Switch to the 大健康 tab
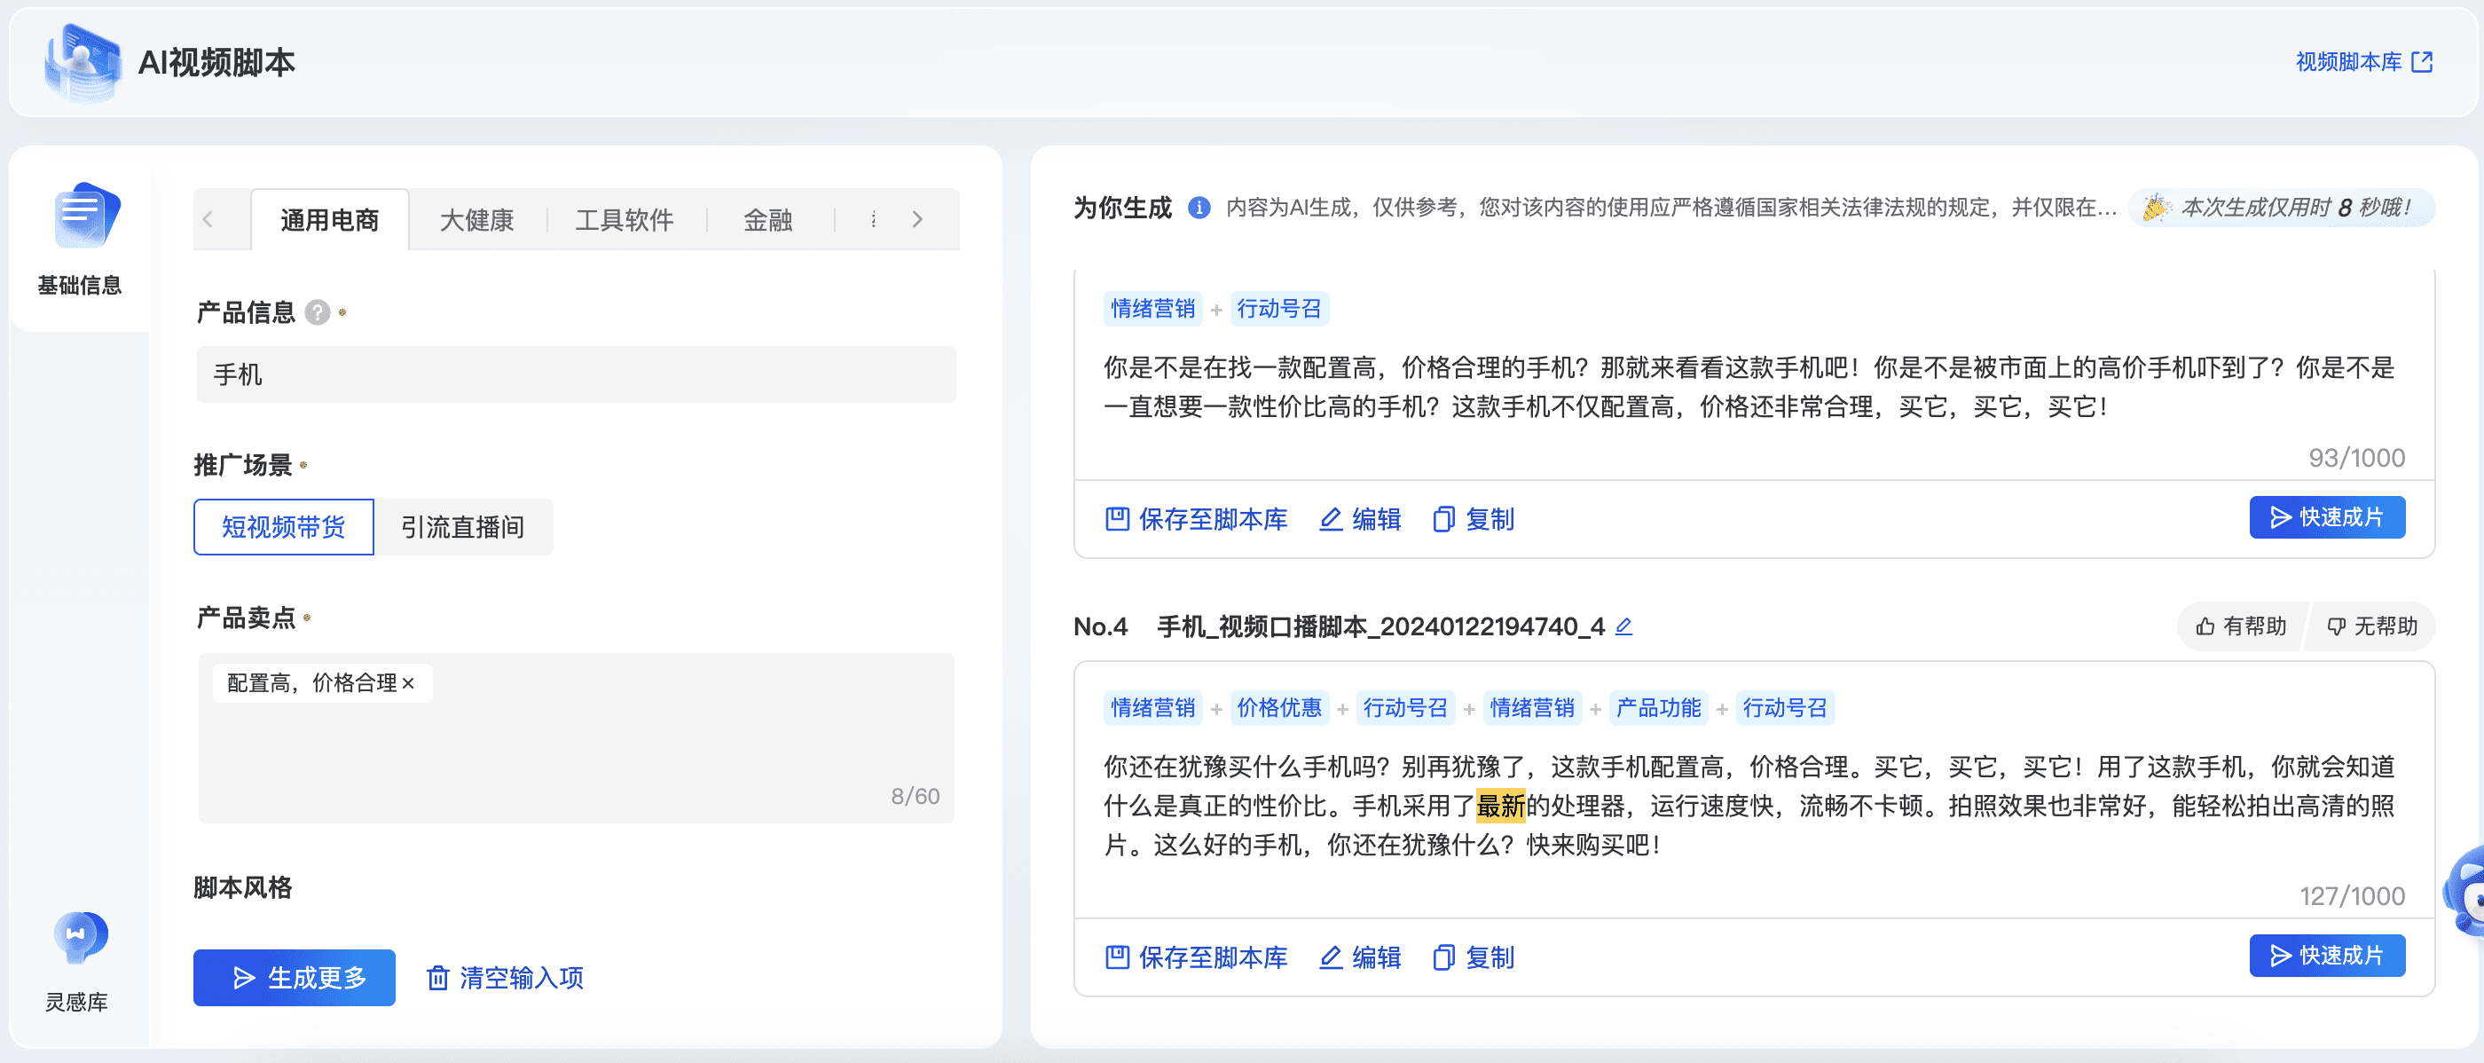Viewport: 2484px width, 1063px height. tap(476, 220)
